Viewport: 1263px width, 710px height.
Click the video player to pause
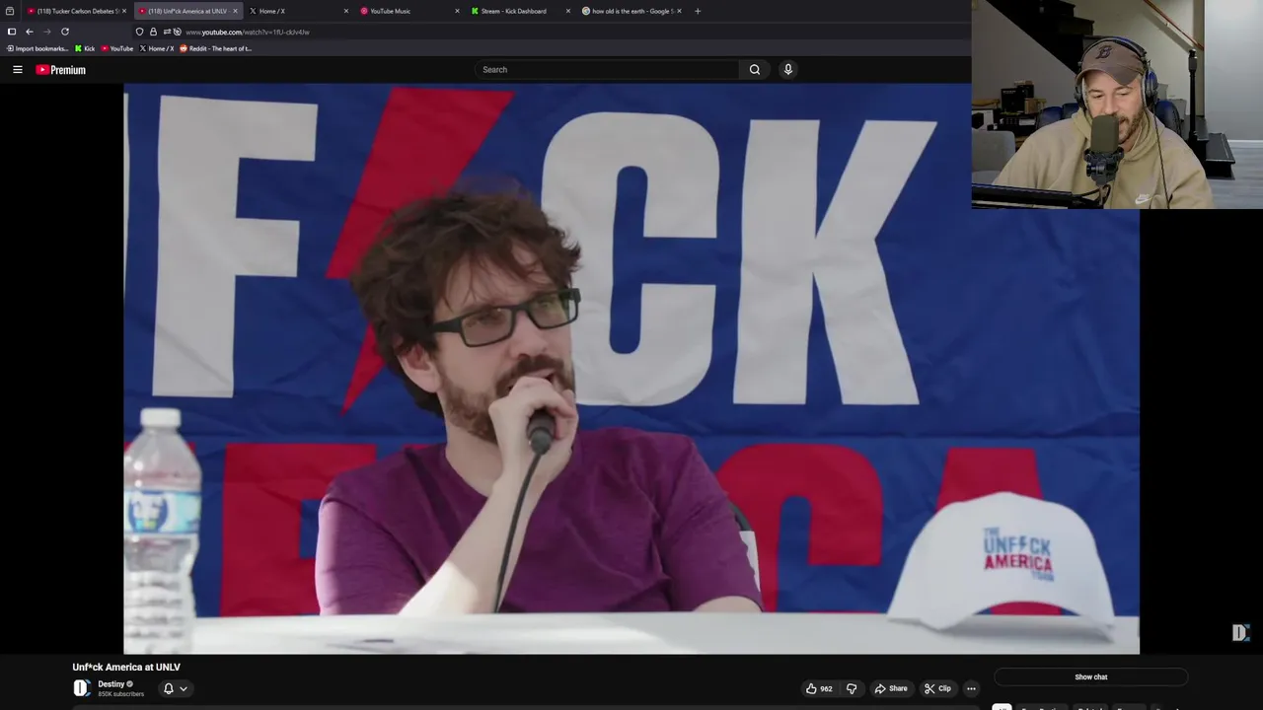(x=631, y=369)
